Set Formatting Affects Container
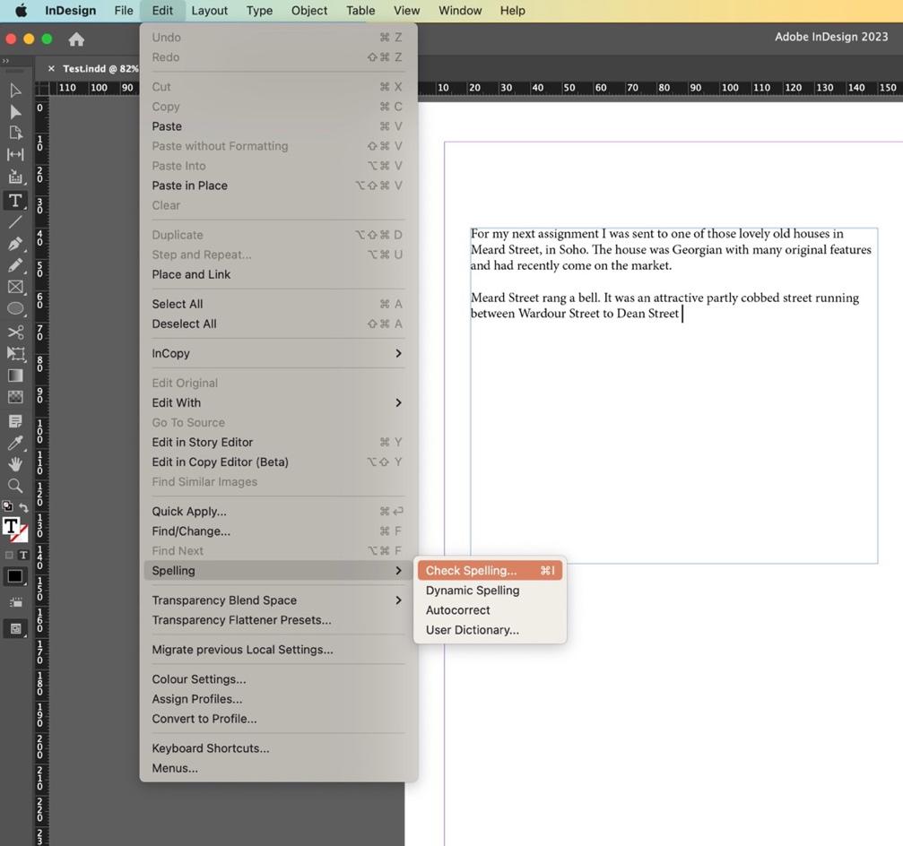This screenshot has height=846, width=903. (9, 556)
